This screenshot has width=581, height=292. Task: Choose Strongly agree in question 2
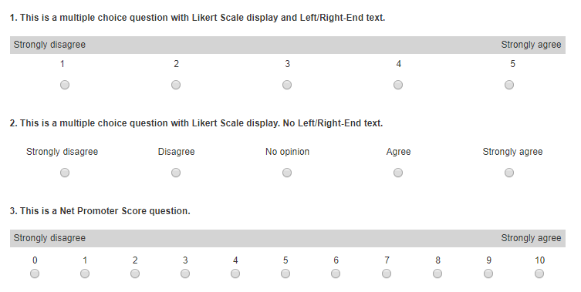[x=509, y=173]
